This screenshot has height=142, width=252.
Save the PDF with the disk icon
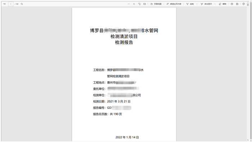(x=237, y=4)
